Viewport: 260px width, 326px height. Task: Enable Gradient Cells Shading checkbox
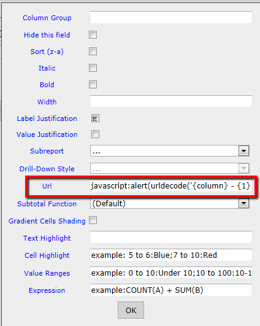pos(93,220)
